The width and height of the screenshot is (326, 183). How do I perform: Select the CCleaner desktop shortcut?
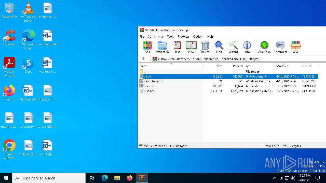9,38
